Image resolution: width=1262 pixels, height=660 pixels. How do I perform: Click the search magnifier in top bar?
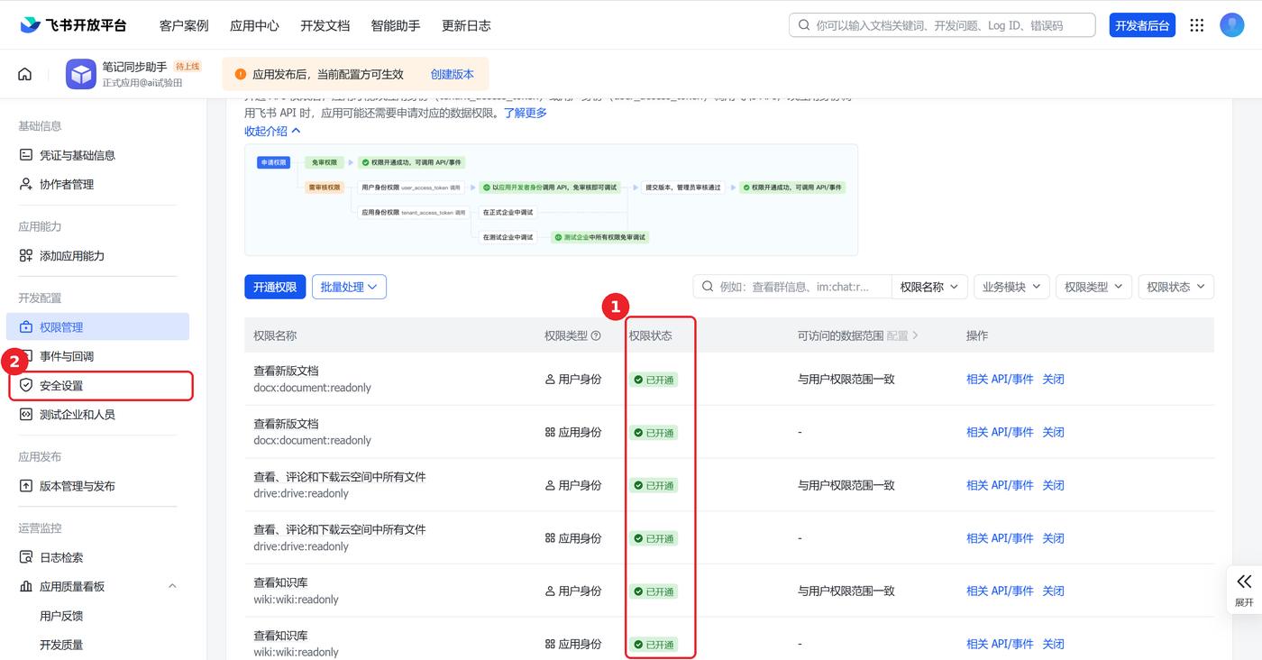coord(803,25)
